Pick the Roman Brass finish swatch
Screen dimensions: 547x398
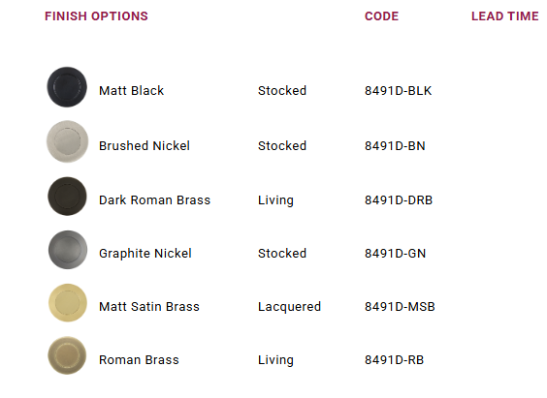67,355
